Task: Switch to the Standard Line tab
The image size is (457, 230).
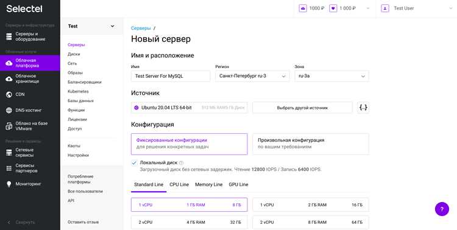Action: (x=149, y=184)
